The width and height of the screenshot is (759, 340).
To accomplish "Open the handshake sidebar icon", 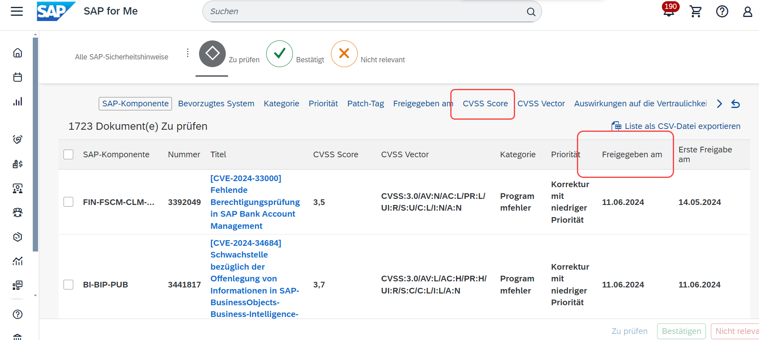I will [17, 139].
